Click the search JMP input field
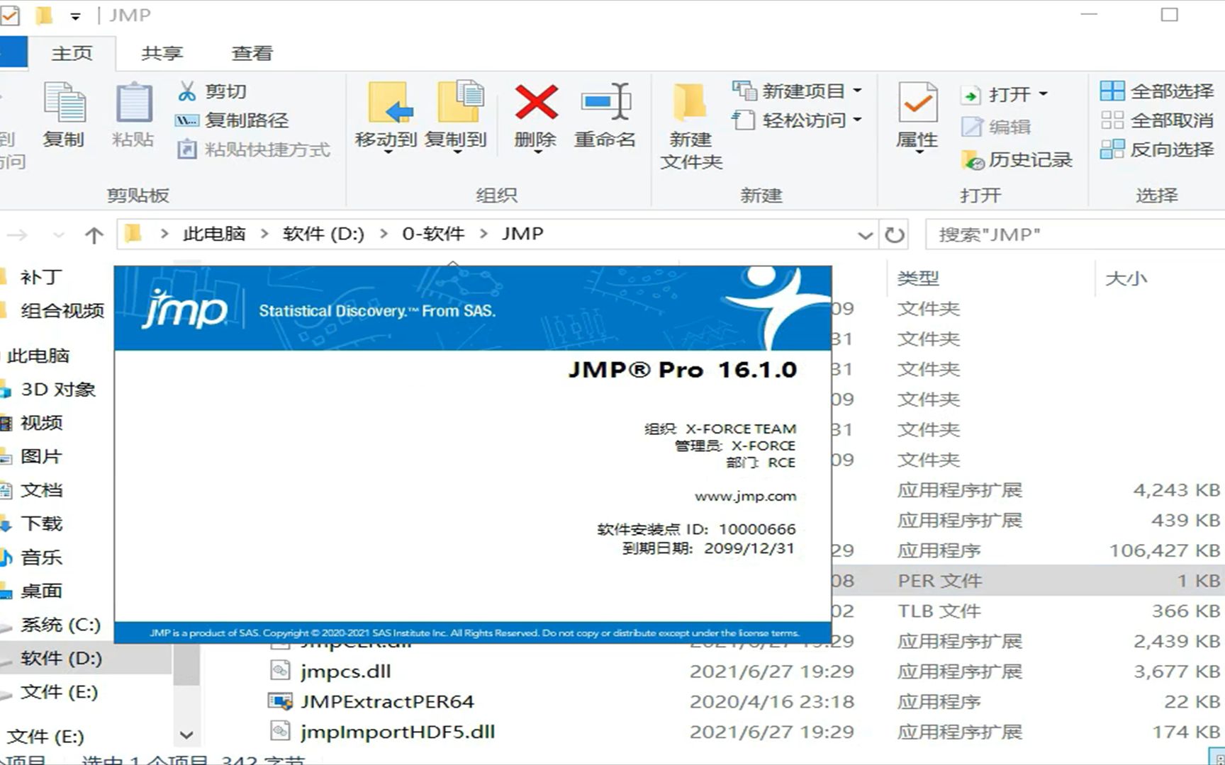 (x=1075, y=234)
